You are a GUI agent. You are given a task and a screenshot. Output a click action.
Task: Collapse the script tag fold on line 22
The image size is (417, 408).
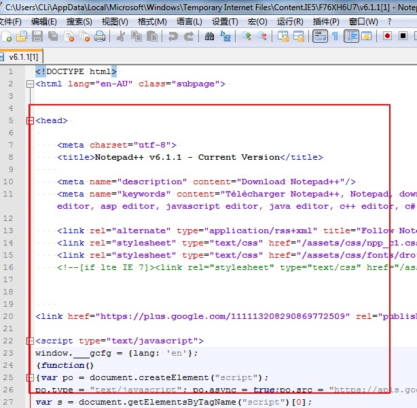[29, 341]
